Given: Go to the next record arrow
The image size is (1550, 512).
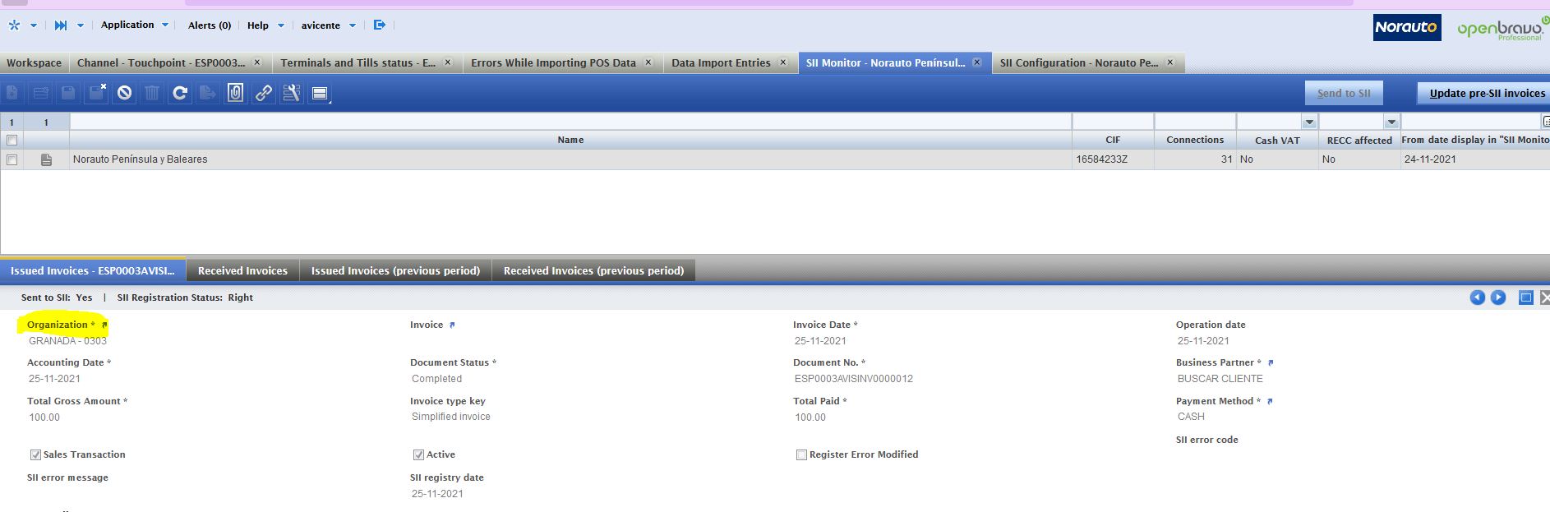Looking at the screenshot, I should click(x=1498, y=298).
